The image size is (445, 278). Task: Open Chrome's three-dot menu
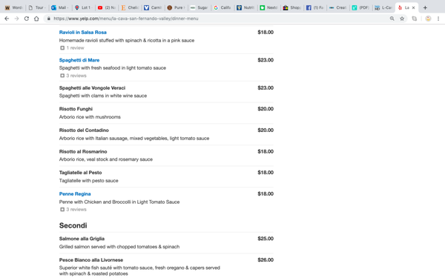[x=438, y=19]
